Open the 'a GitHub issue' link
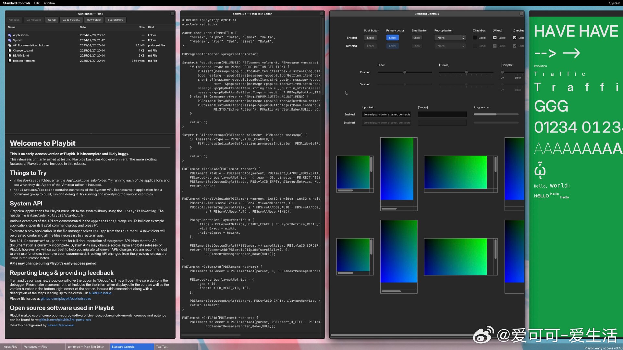The width and height of the screenshot is (623, 350). pyautogui.click(x=100, y=293)
